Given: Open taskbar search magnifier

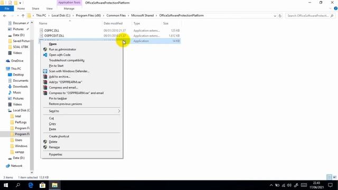Looking at the screenshot, I should [x=18, y=185].
